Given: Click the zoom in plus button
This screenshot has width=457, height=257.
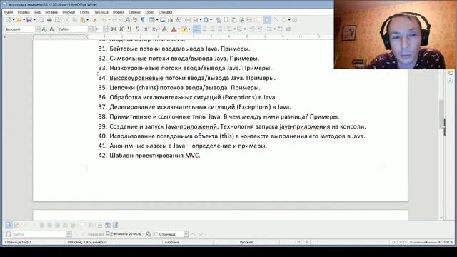Looking at the screenshot, I should coord(439,242).
